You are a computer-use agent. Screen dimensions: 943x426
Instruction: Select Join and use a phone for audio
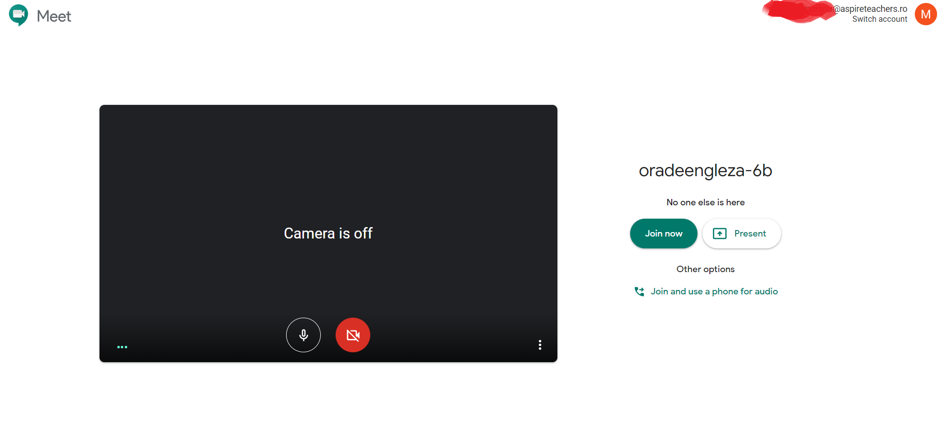click(706, 291)
